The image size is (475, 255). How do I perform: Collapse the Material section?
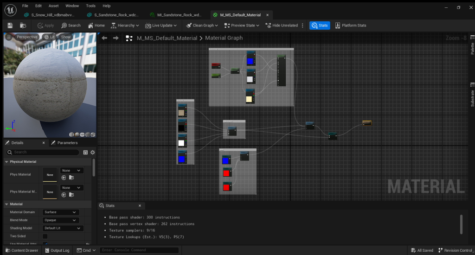[x=6, y=204]
